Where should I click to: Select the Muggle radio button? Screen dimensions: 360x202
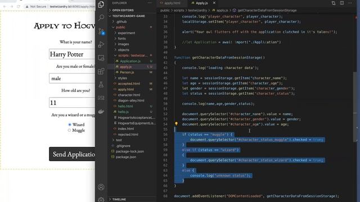[x=69, y=130]
